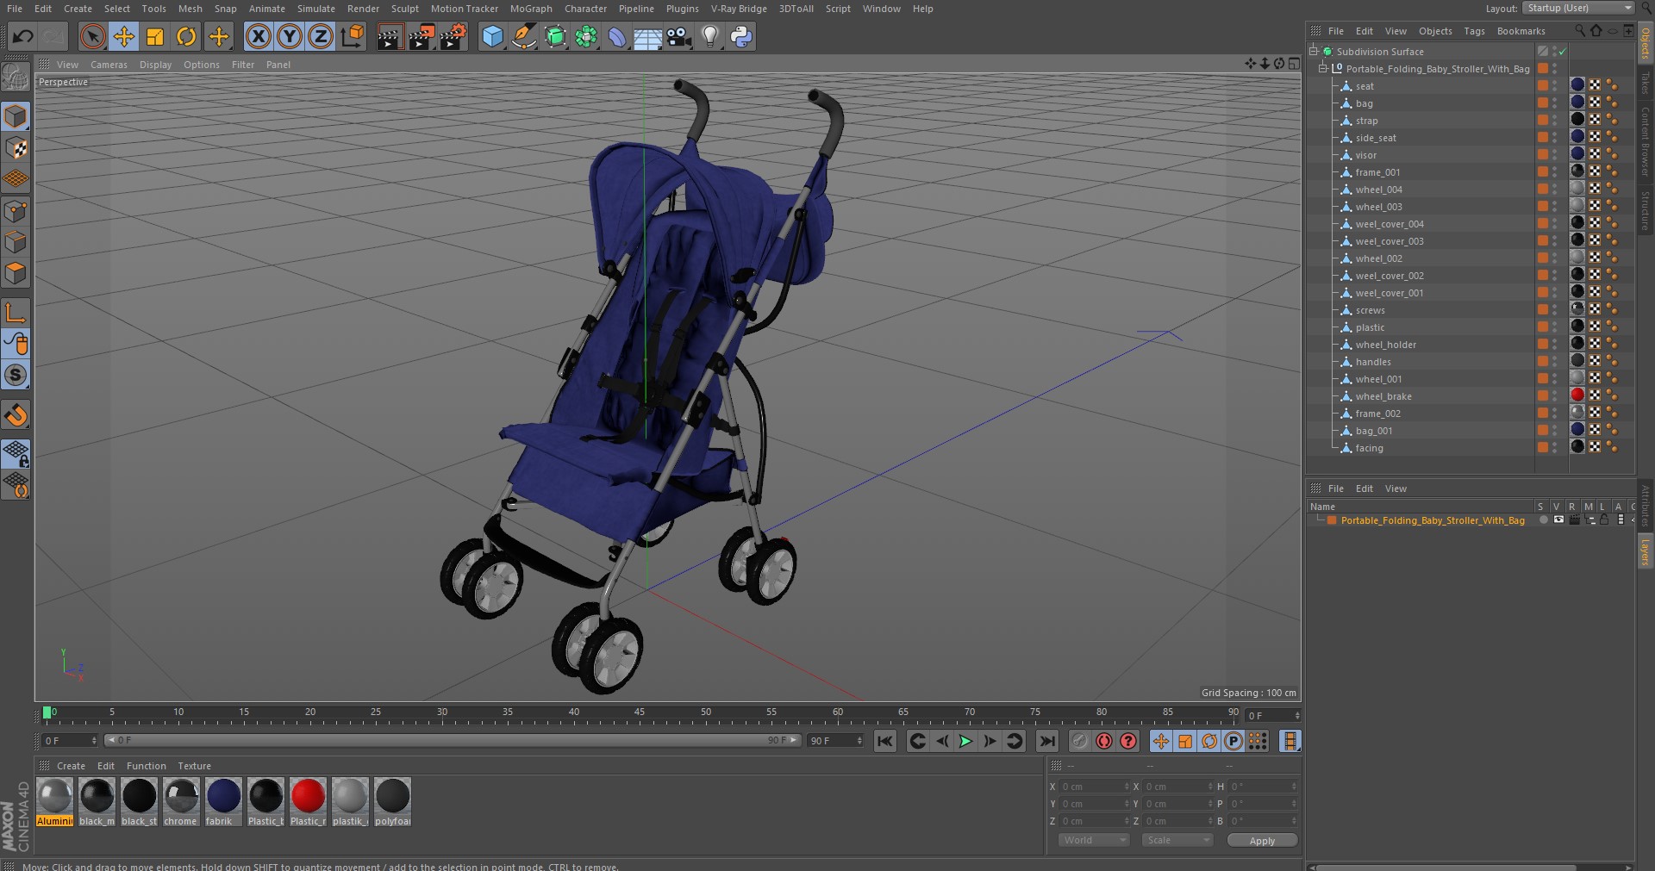The image size is (1655, 871).
Task: Add a camera object
Action: (x=679, y=36)
